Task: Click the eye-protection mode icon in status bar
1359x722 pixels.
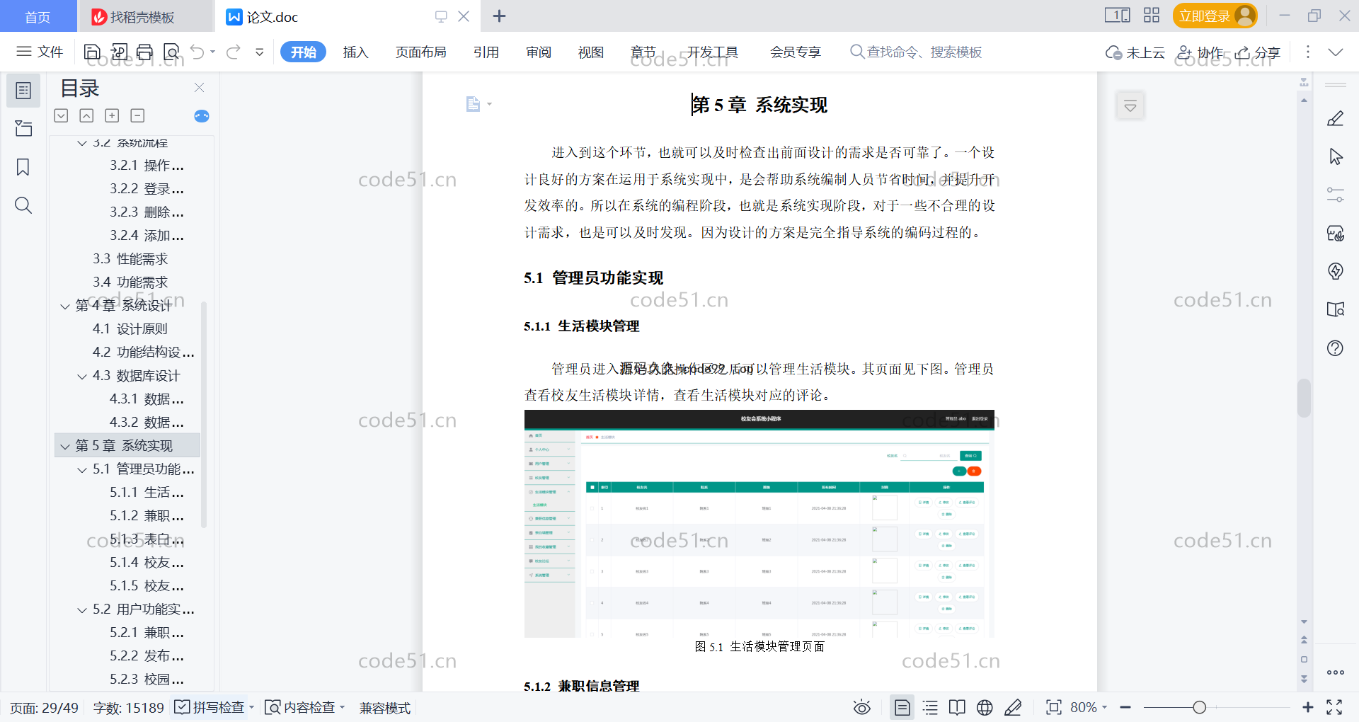Action: pos(861,707)
